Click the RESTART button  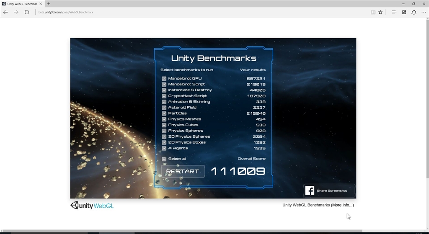pos(183,171)
